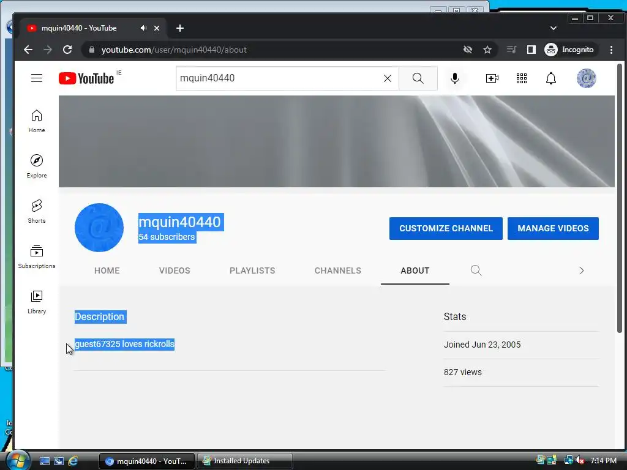Open the tab search dropdown chevron
This screenshot has height=470, width=627.
click(x=554, y=28)
